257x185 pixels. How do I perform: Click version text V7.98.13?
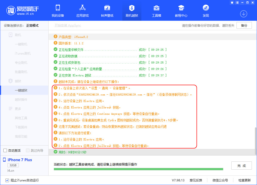[178, 180]
